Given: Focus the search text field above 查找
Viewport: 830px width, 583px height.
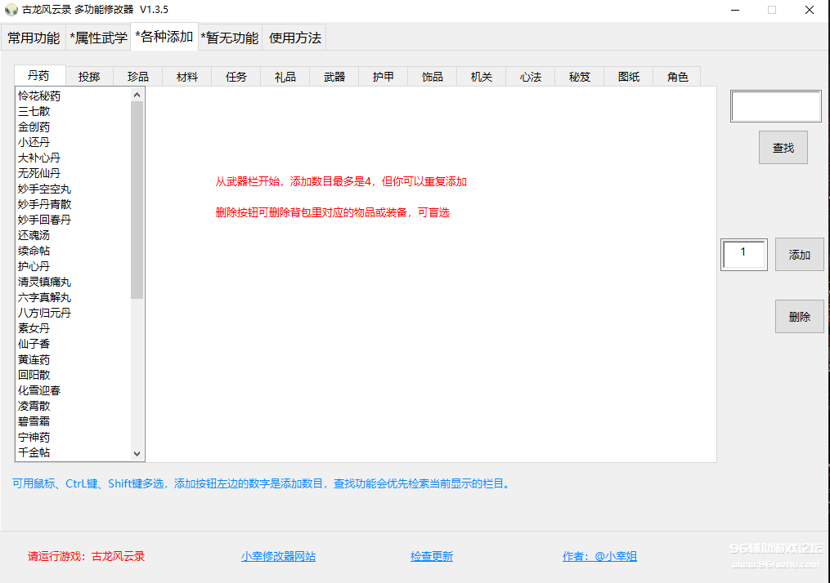Looking at the screenshot, I should click(775, 106).
